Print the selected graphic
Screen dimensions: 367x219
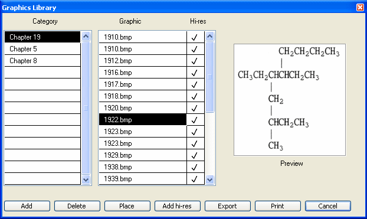tap(277, 206)
